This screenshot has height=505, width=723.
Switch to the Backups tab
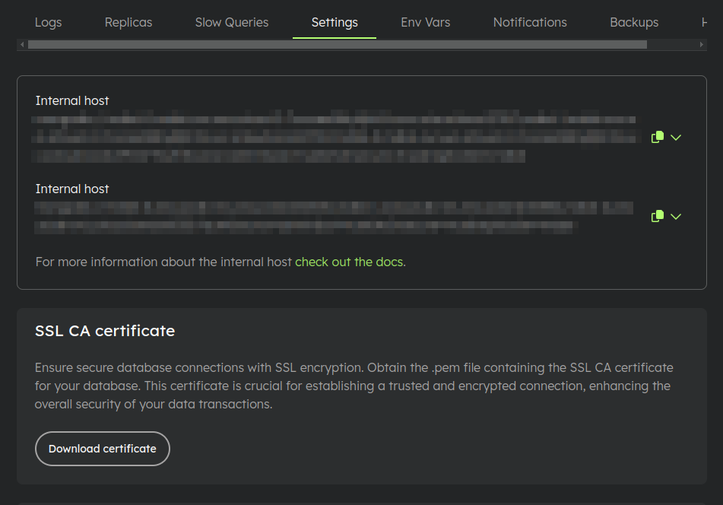(634, 22)
